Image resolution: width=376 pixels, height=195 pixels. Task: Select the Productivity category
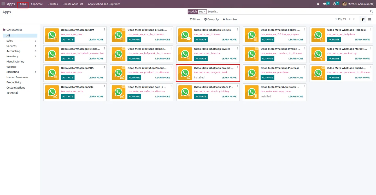[x=20, y=82]
